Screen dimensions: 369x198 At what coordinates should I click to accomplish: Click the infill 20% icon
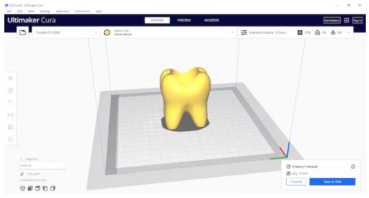pos(300,33)
